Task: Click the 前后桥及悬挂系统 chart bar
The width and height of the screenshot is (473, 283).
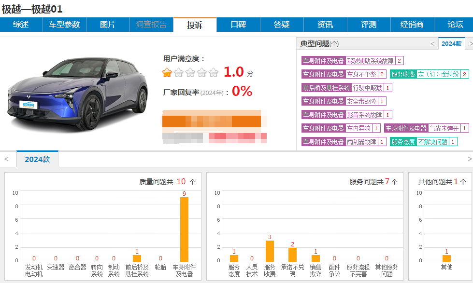Action: pyautogui.click(x=137, y=258)
